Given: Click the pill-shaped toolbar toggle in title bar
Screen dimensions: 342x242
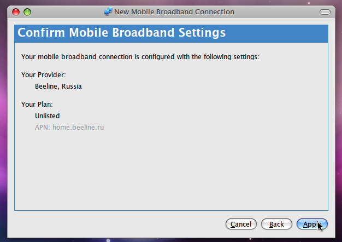Looking at the screenshot, I should 325,11.
